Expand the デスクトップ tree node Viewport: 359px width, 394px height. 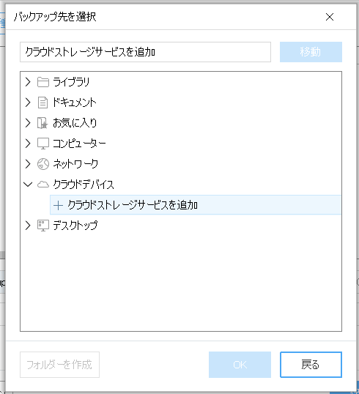click(x=28, y=226)
